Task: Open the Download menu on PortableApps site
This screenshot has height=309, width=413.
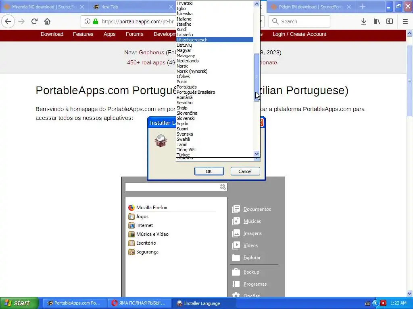Action: 52,34
